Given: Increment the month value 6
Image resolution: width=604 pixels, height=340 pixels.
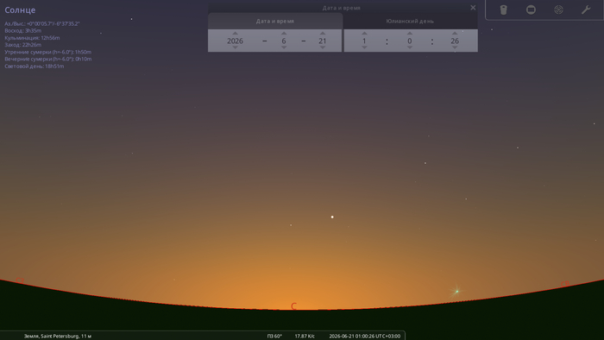Looking at the screenshot, I should pyautogui.click(x=284, y=33).
